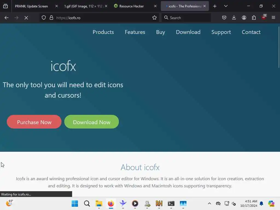Open Windows taskbar search
This screenshot has height=210, width=280.
87,203
